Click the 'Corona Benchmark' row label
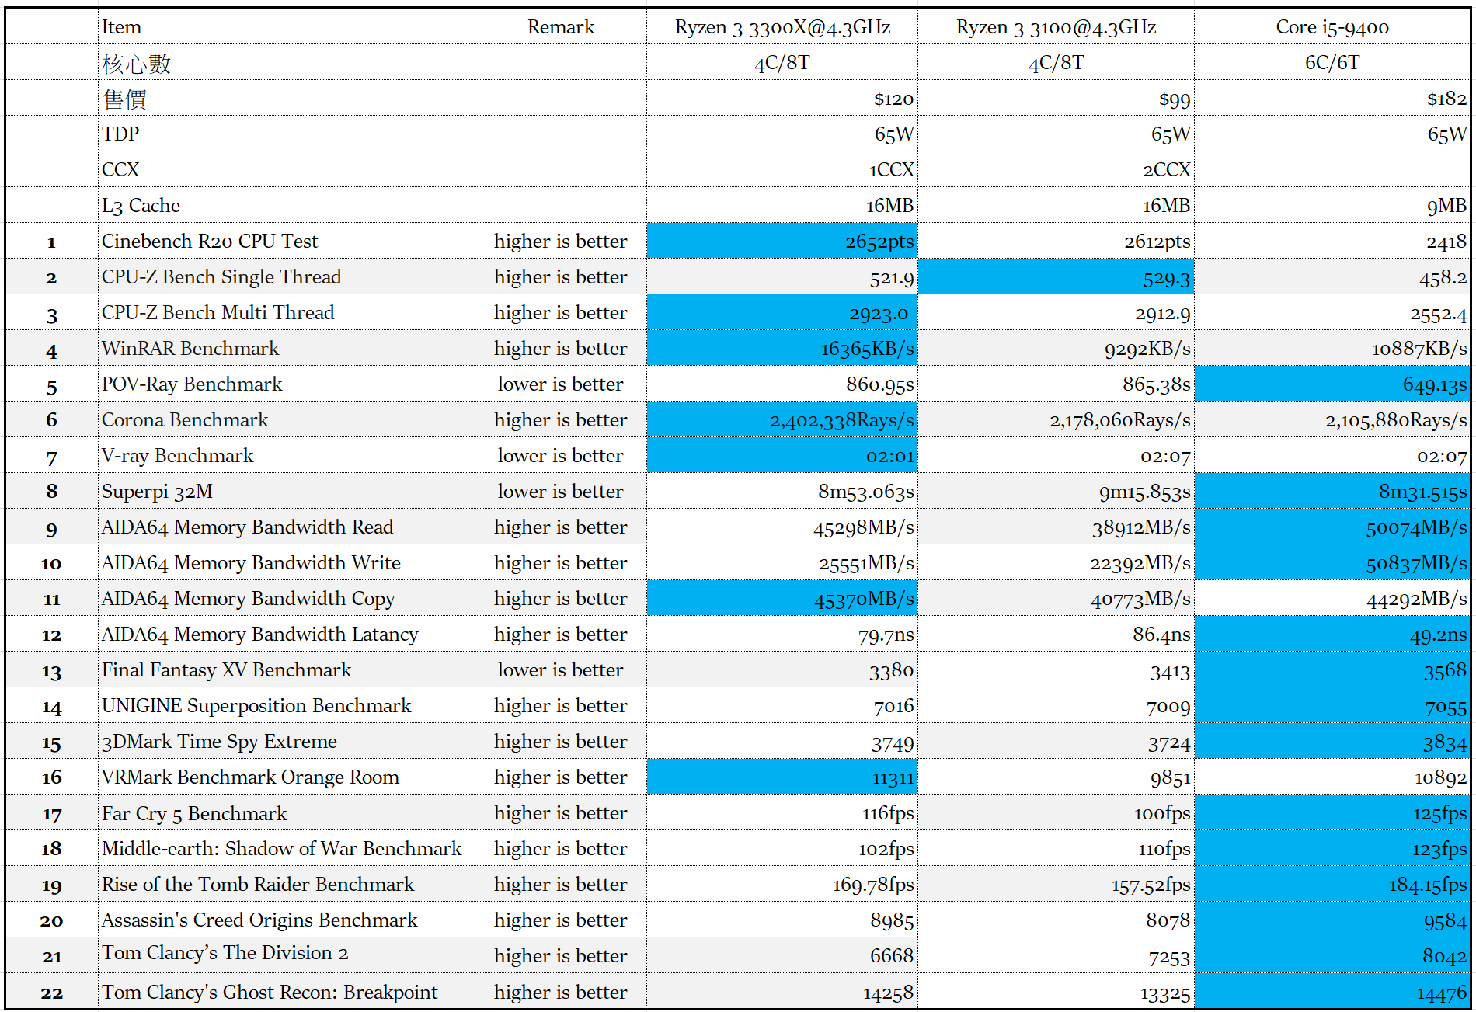Screen dimensions: 1476x1012 [x=287, y=419]
